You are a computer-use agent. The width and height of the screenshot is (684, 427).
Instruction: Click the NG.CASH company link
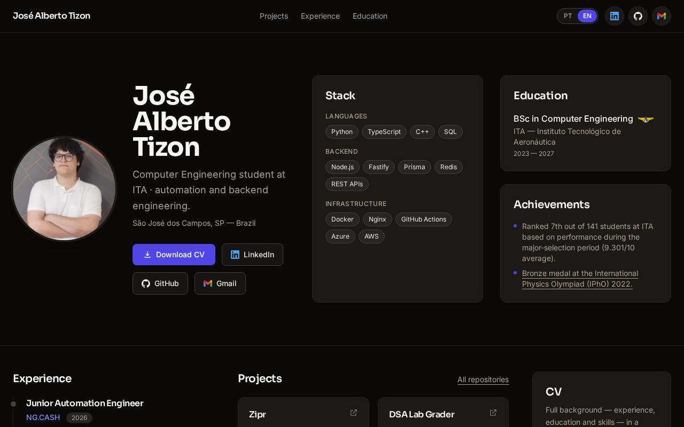[43, 417]
